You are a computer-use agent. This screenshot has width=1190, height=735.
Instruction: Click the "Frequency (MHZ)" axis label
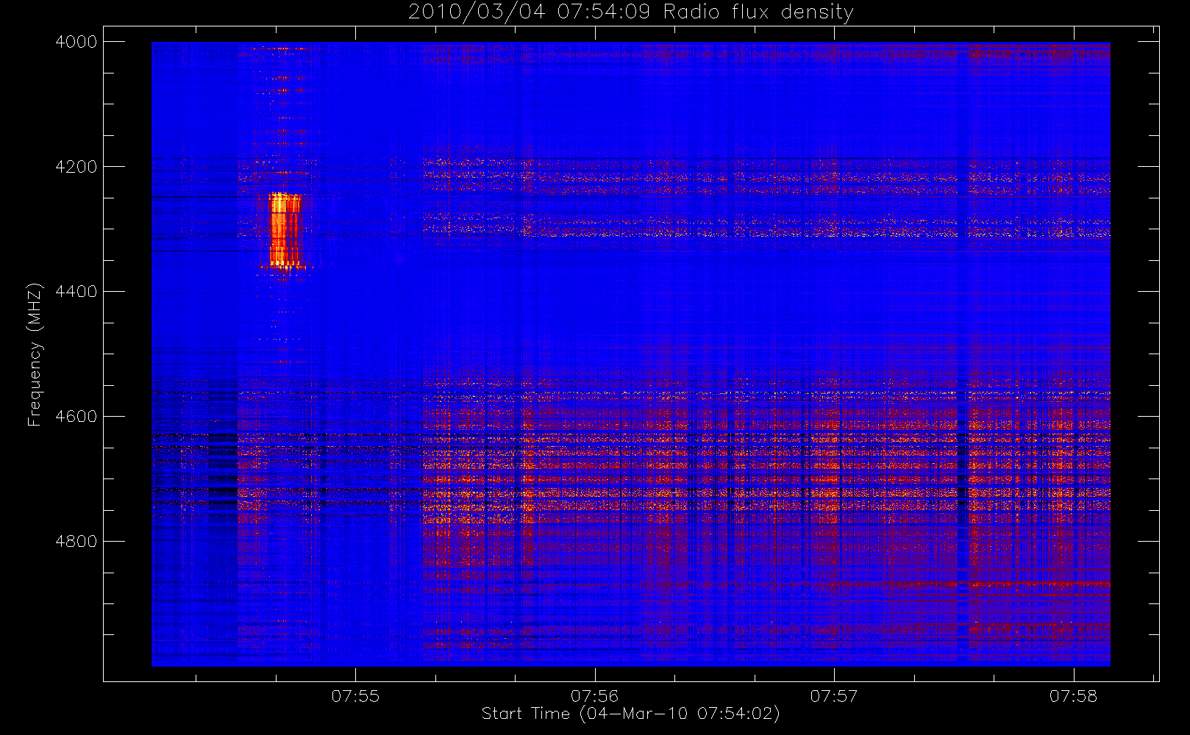35,354
